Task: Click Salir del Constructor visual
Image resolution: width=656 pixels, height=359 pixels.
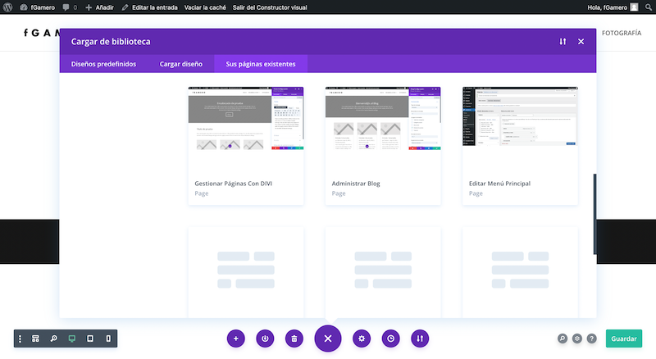Action: pos(270,7)
